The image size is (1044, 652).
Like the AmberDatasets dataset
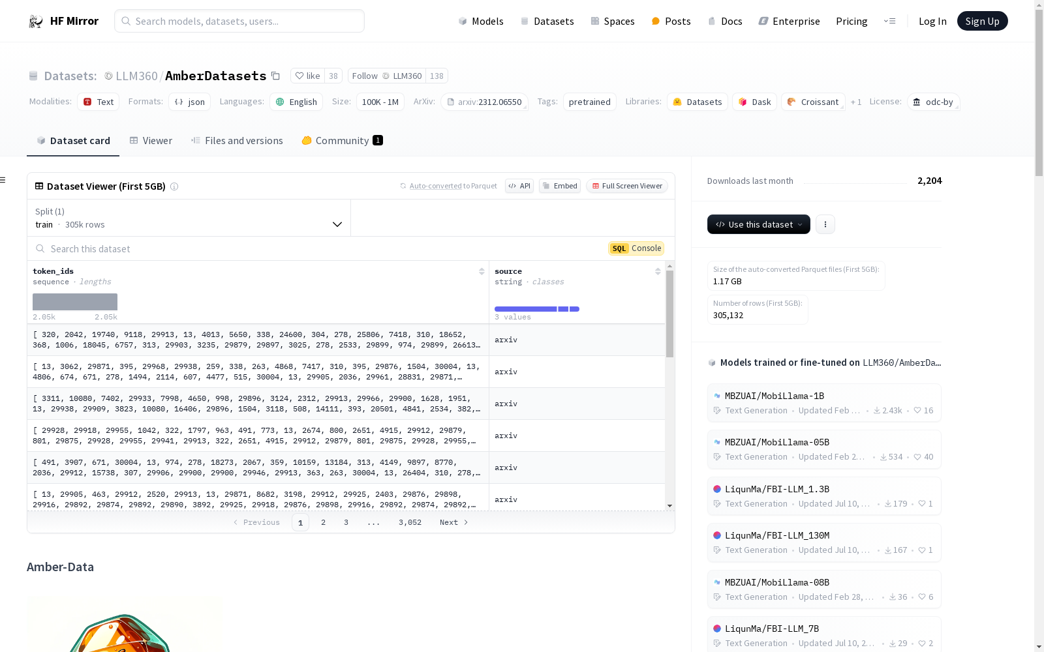[x=307, y=76]
